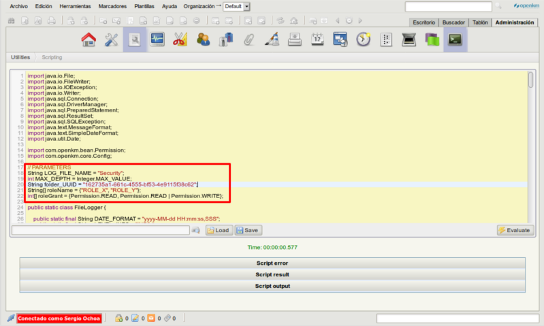Expand the Script output section
The width and height of the screenshot is (544, 326).
[272, 286]
